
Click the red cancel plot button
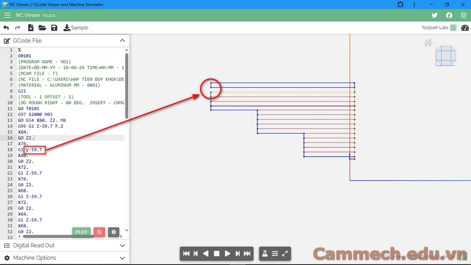[x=99, y=232]
